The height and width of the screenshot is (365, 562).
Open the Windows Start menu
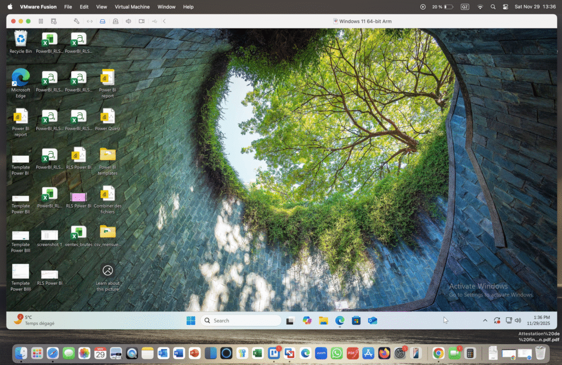pyautogui.click(x=190, y=320)
